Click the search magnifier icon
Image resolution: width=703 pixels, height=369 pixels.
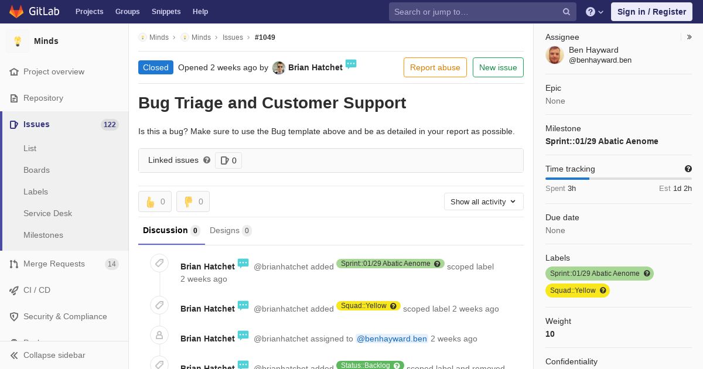(567, 12)
